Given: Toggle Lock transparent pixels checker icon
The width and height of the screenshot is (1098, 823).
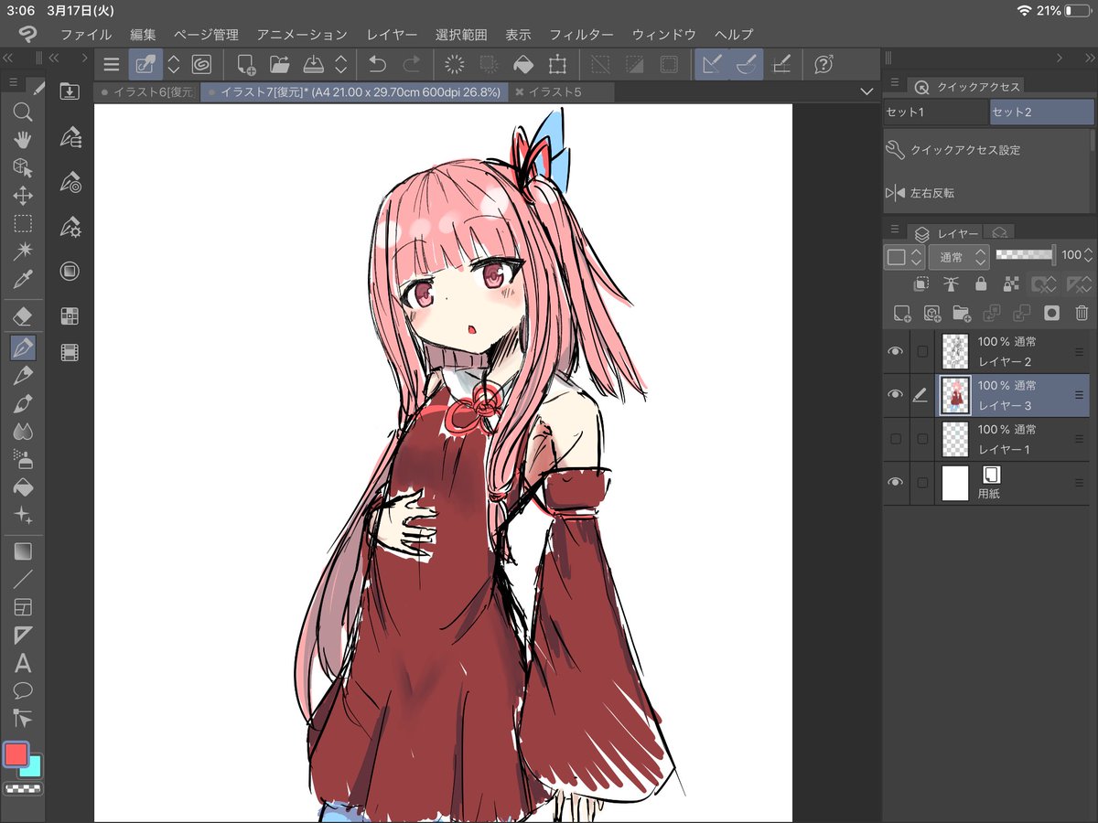Looking at the screenshot, I should [x=1011, y=284].
